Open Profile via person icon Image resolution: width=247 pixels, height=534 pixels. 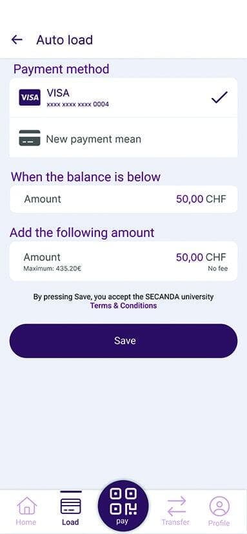[219, 506]
